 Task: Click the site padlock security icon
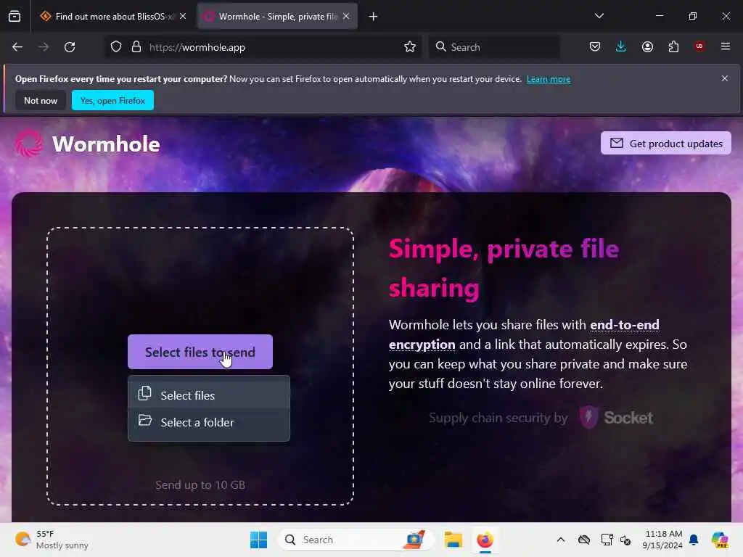click(136, 47)
